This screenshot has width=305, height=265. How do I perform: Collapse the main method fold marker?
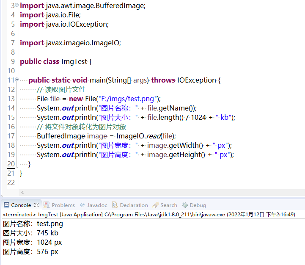pyautogui.click(x=17, y=79)
